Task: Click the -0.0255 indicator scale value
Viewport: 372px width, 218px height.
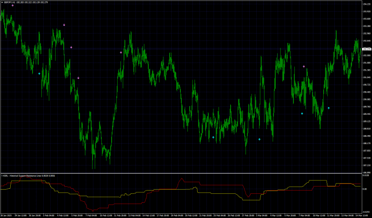Action: tap(366, 212)
